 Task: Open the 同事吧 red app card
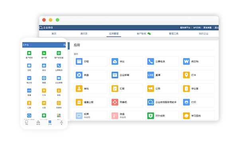[x=126, y=102]
